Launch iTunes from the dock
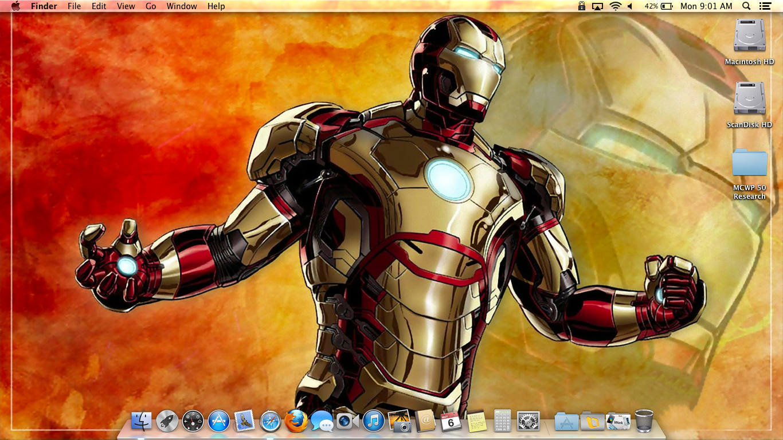This screenshot has width=783, height=440. coord(374,421)
